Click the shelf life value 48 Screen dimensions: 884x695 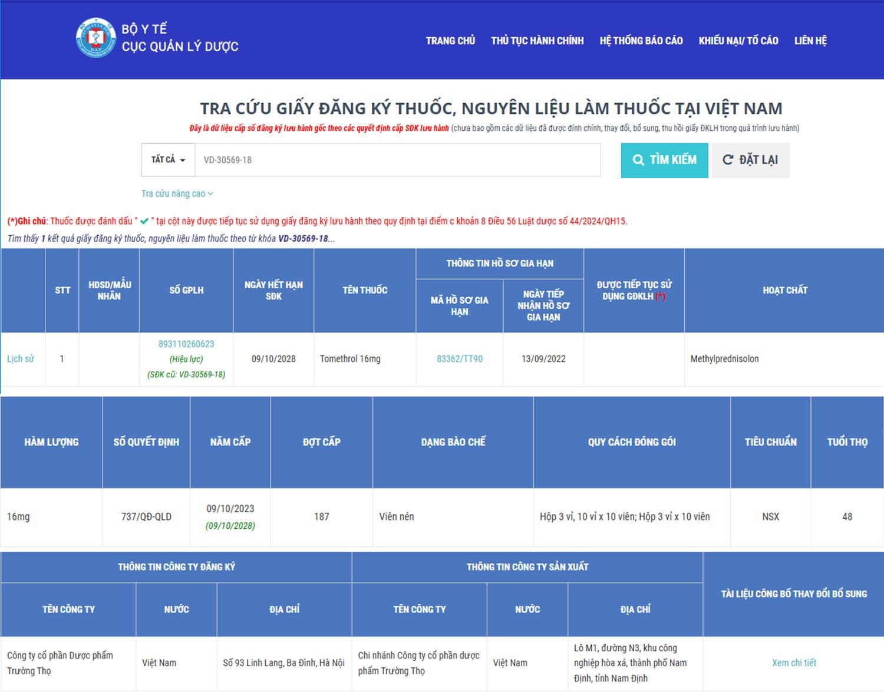[847, 516]
